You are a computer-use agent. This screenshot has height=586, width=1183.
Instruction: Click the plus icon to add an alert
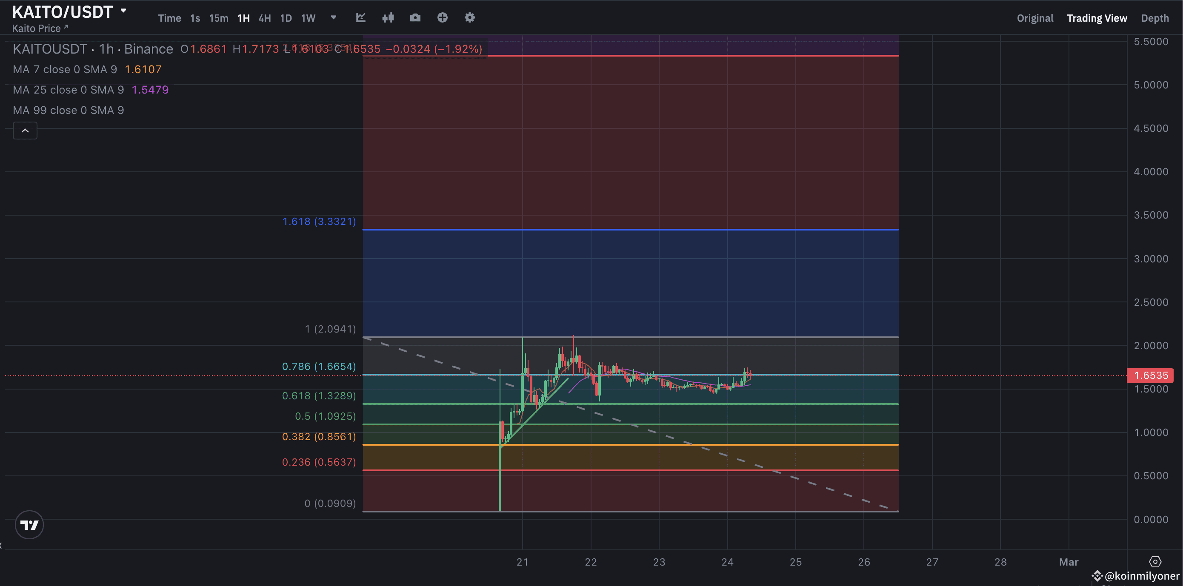click(x=442, y=17)
